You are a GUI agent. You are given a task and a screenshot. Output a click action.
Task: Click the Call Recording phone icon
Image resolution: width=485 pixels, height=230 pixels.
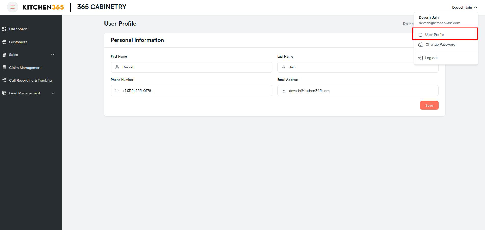pos(4,80)
